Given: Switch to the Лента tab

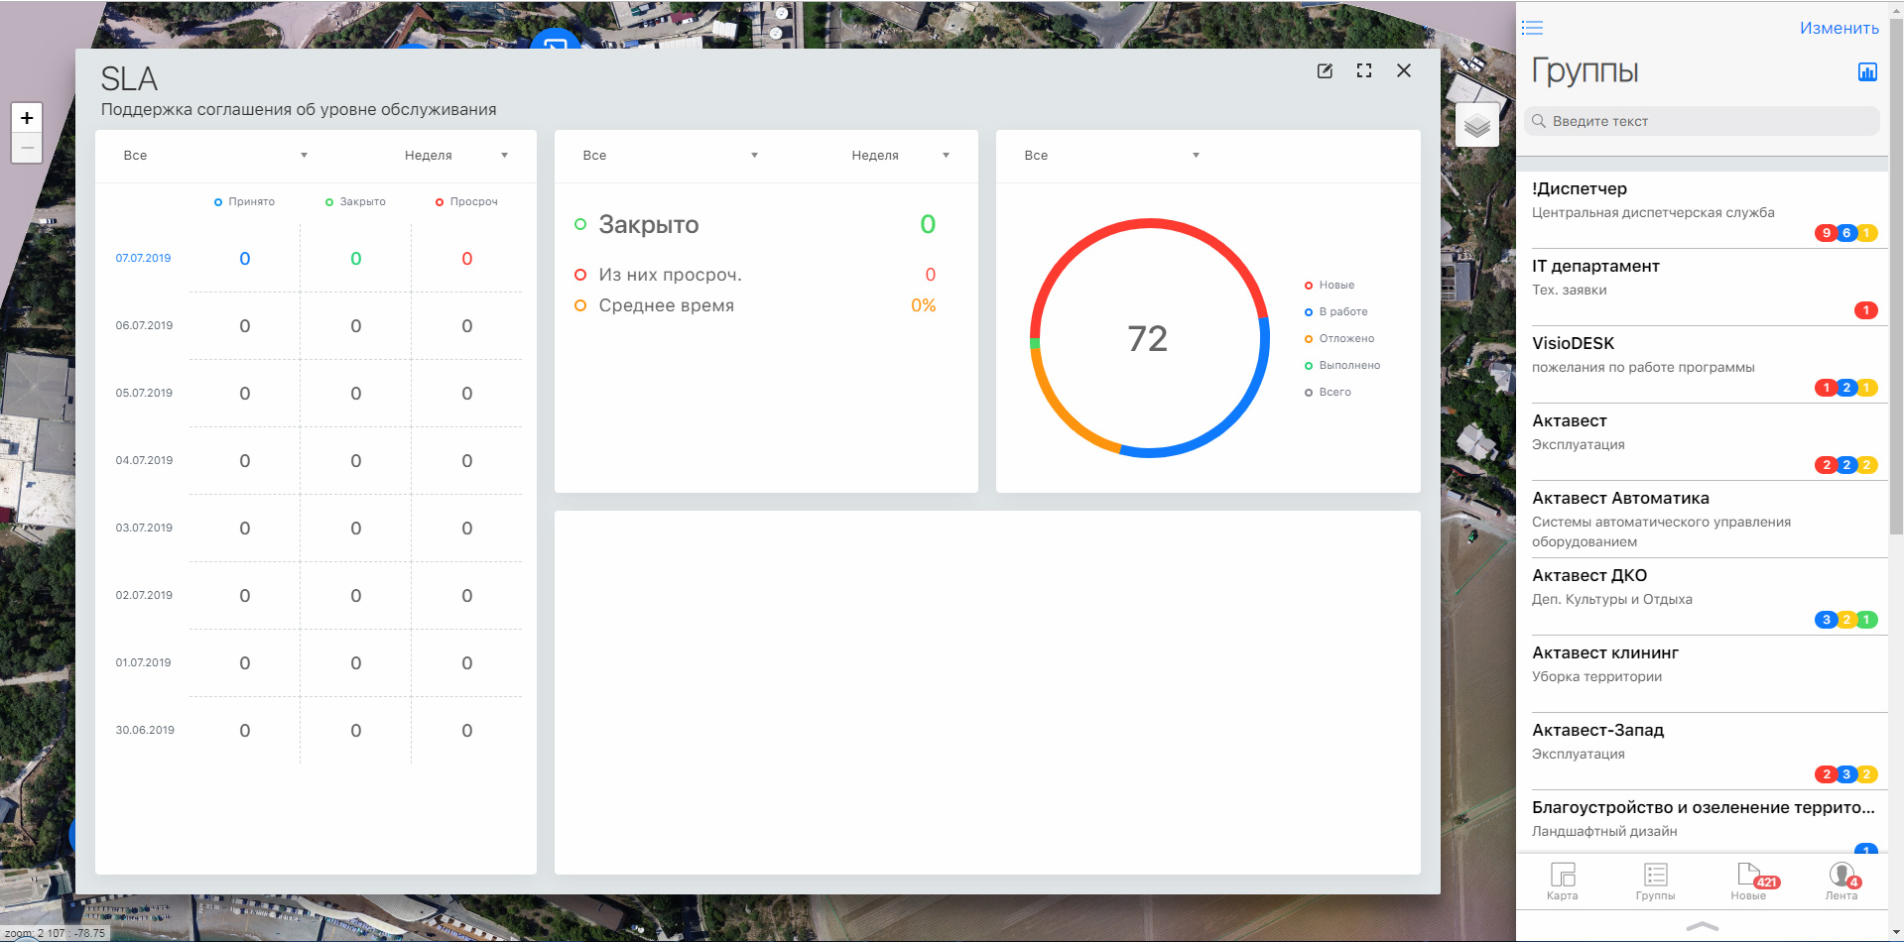Looking at the screenshot, I should click(1841, 881).
